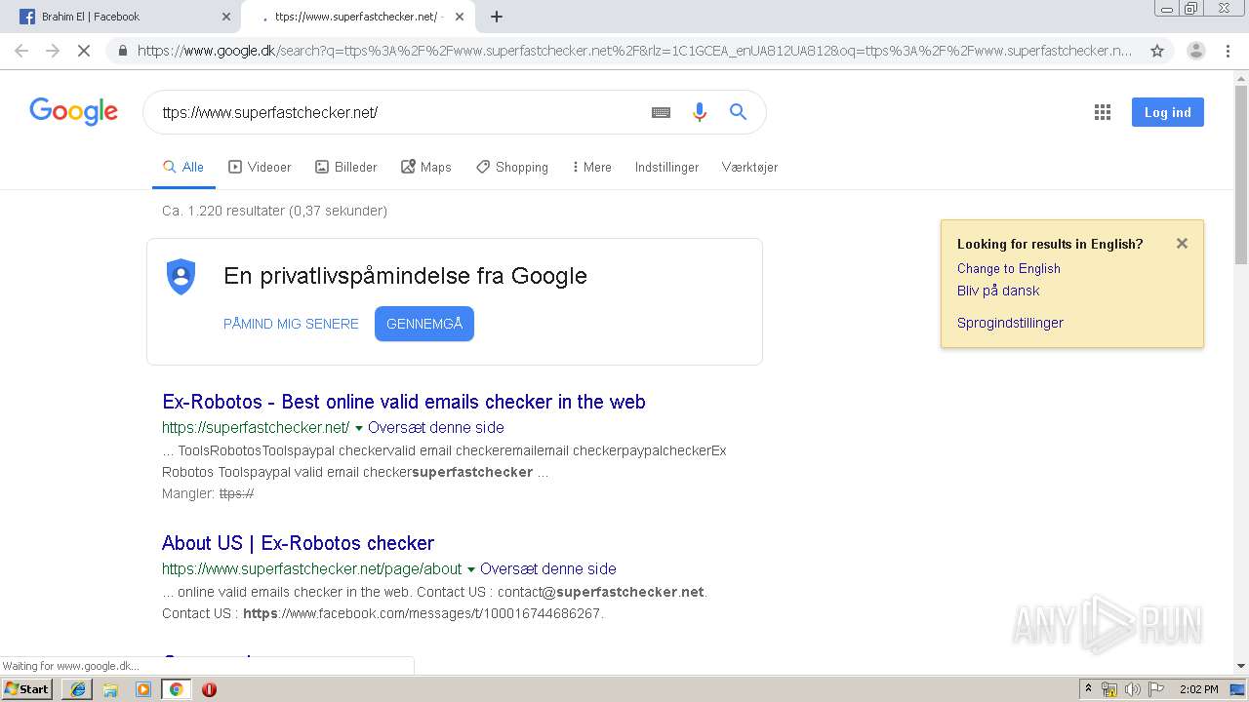Expand the Mere options menu
This screenshot has width=1249, height=702.
click(x=591, y=167)
